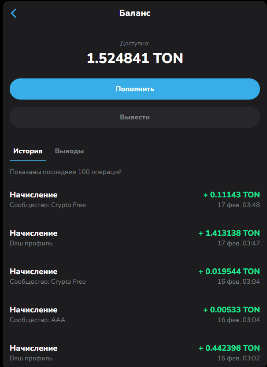Click Сообщество: AAA community label
The height and width of the screenshot is (367, 267).
pyautogui.click(x=37, y=320)
